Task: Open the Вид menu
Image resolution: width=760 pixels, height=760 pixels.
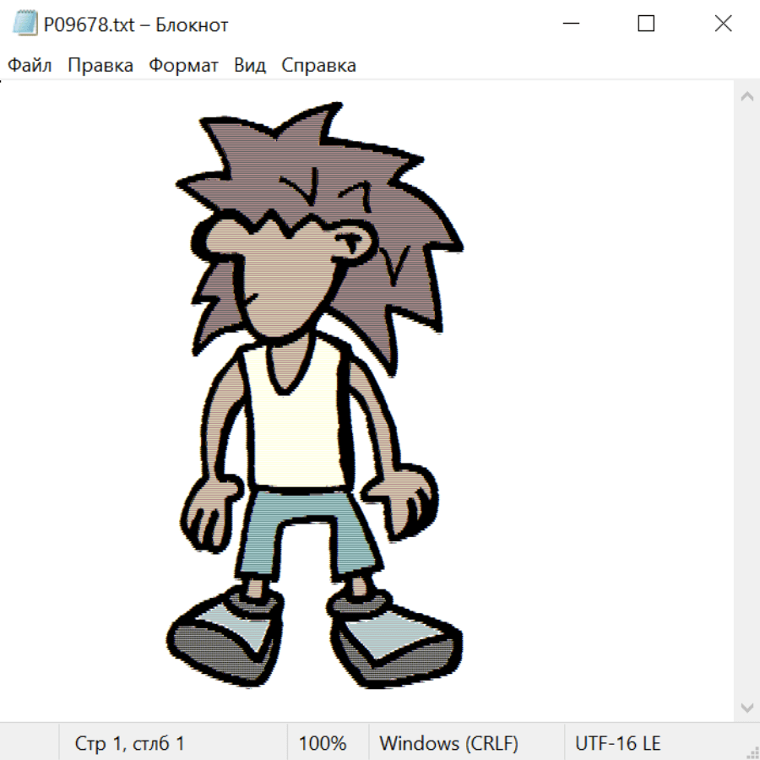Action: (x=250, y=66)
